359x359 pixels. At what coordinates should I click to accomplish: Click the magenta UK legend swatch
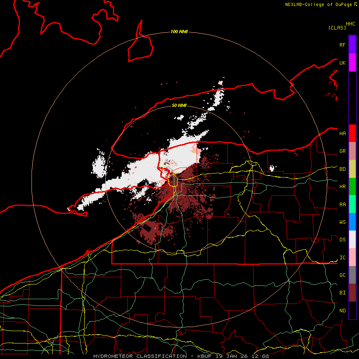point(352,63)
